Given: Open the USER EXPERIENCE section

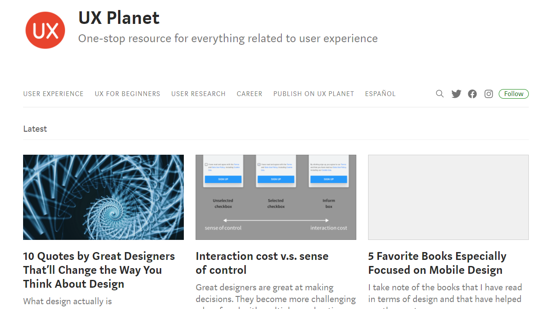Looking at the screenshot, I should 54,94.
